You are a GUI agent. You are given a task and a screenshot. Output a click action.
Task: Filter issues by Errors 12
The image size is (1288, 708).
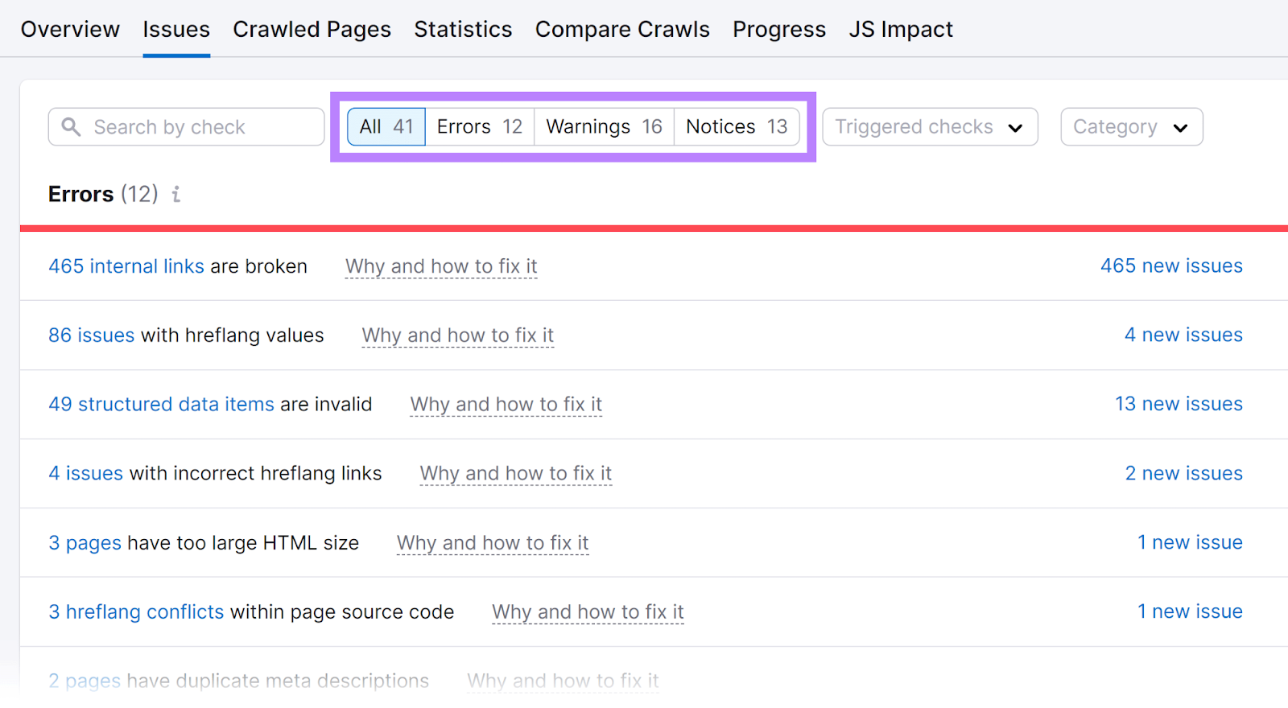click(x=479, y=127)
